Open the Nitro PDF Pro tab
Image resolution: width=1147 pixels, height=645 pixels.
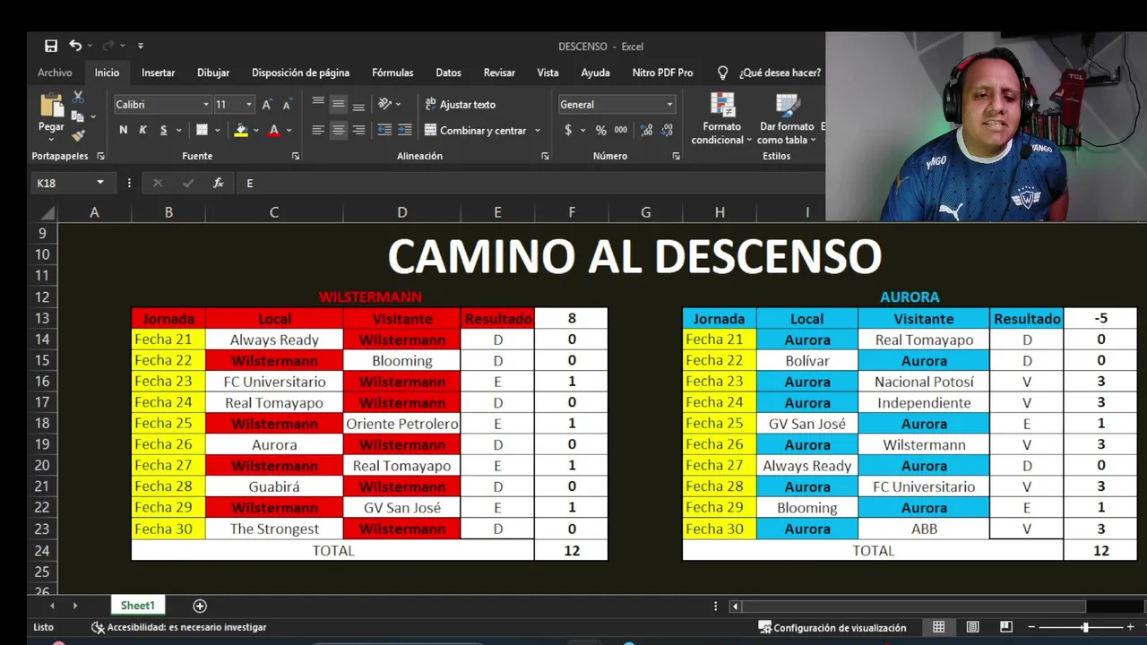click(x=662, y=73)
